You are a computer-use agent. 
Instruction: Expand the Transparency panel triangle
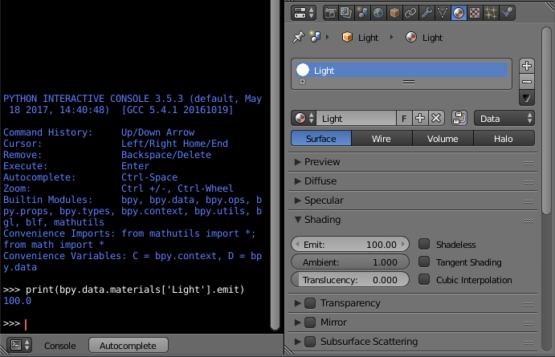click(298, 303)
